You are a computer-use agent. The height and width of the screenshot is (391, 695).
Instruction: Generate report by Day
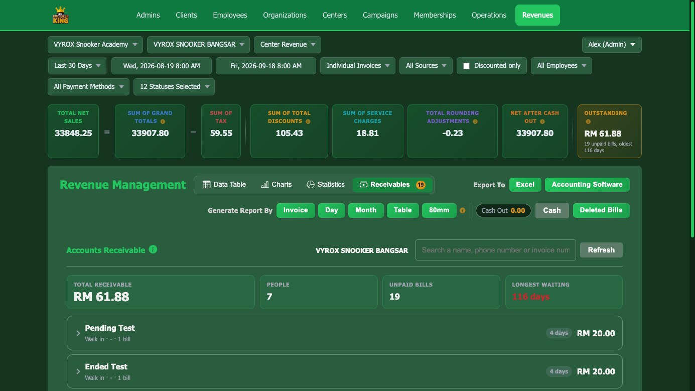point(332,210)
